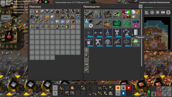Select the SDim turret category

tap(98, 42)
